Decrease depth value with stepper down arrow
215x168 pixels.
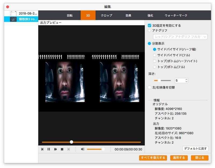186,82
